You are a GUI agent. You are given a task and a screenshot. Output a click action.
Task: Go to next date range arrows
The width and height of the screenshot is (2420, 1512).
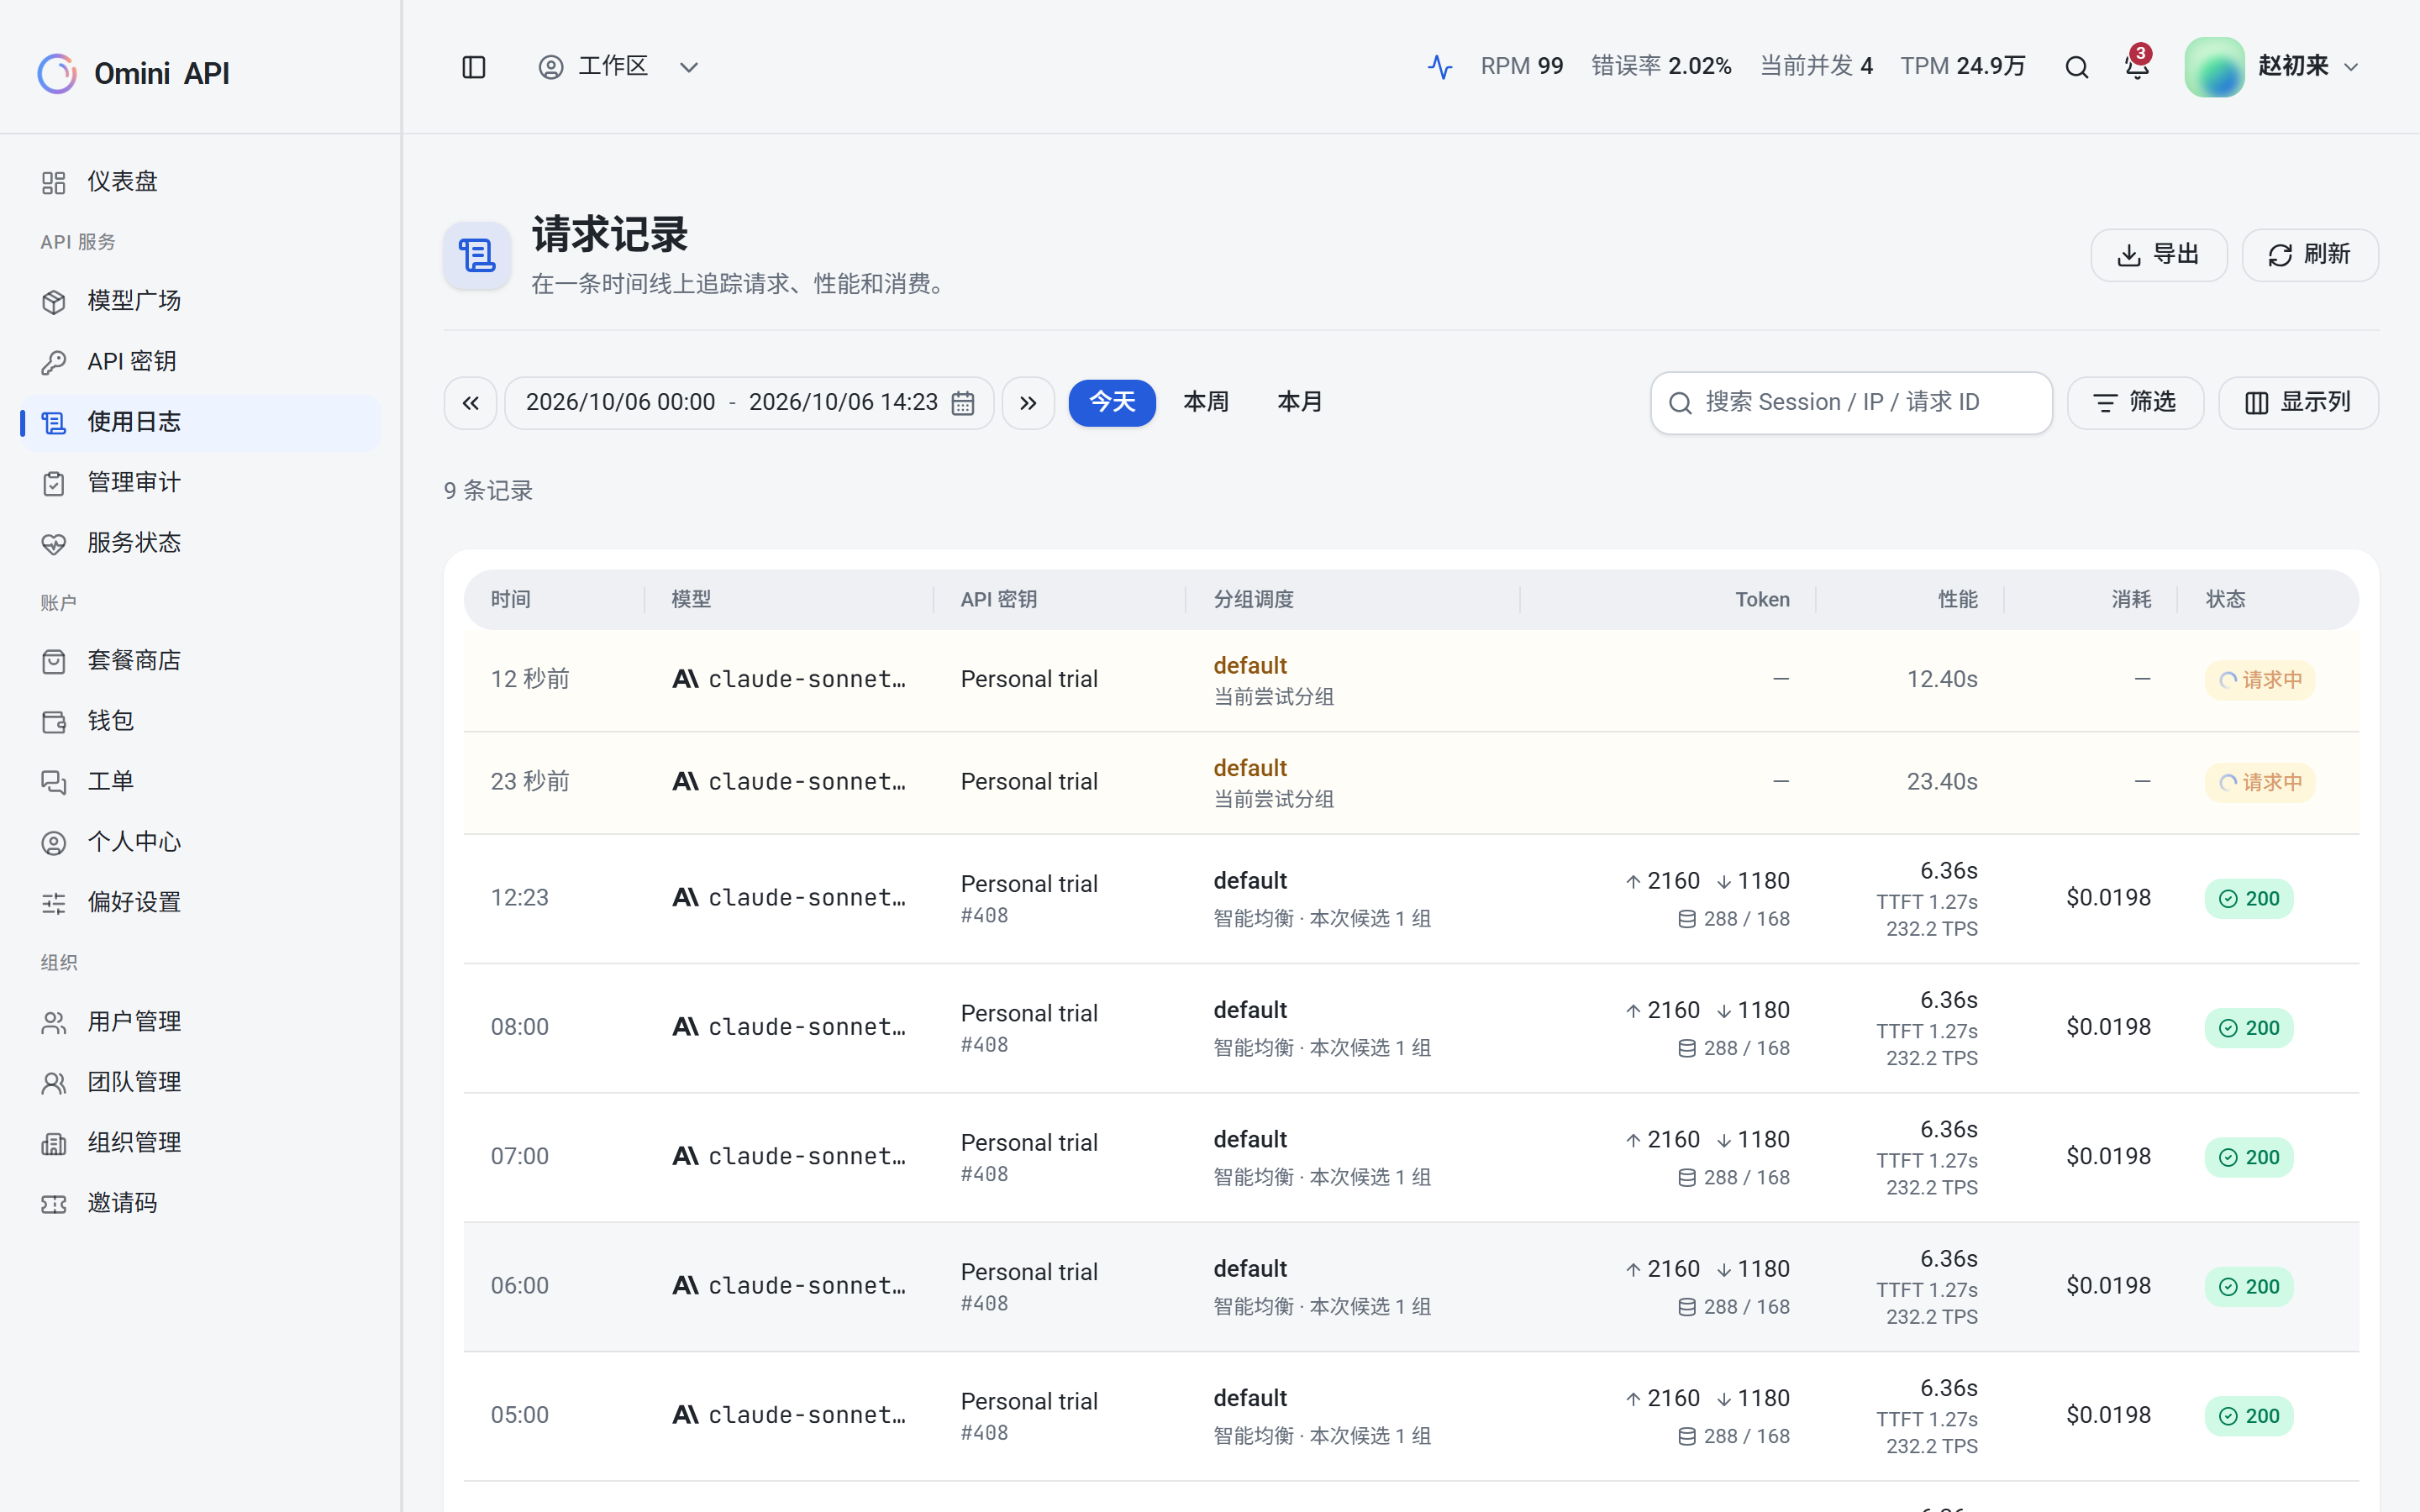[x=1028, y=403]
